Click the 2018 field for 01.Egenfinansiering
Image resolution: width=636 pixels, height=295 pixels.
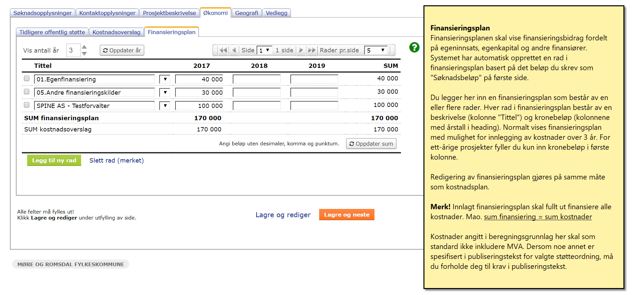(257, 79)
